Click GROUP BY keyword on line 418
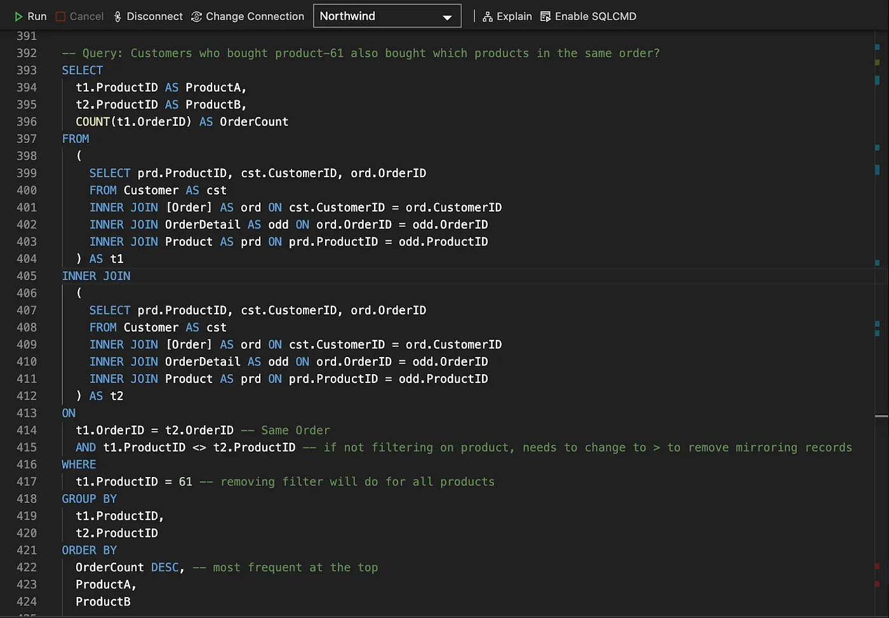This screenshot has height=618, width=889. pyautogui.click(x=90, y=499)
